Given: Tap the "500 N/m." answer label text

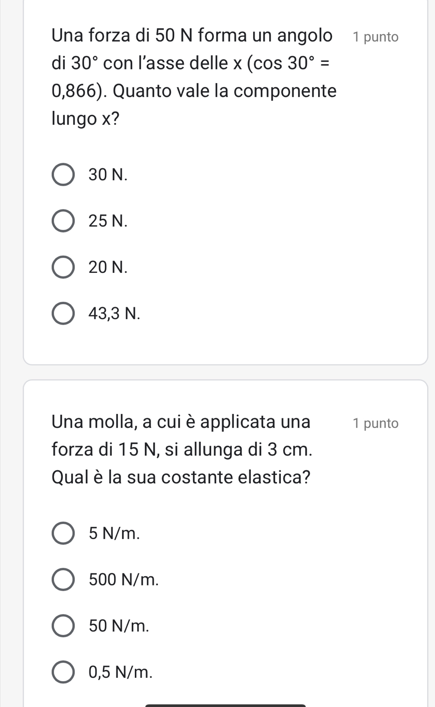Looking at the screenshot, I should tap(124, 579).
